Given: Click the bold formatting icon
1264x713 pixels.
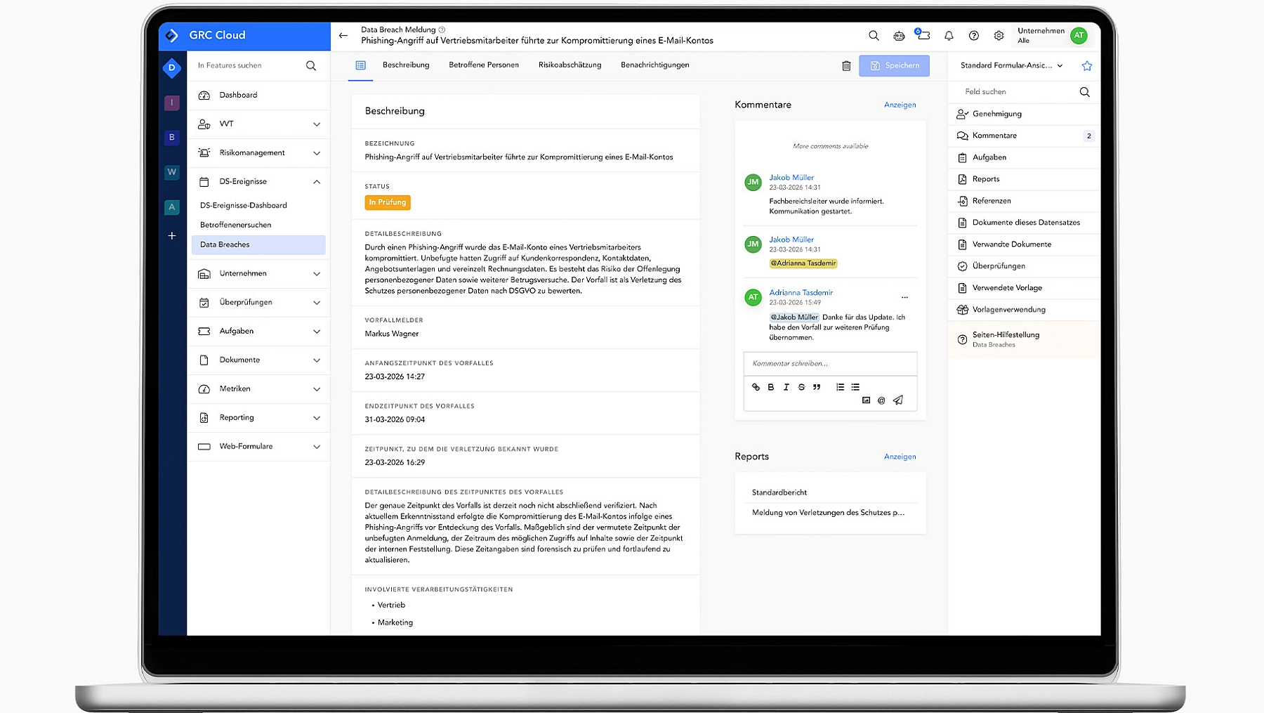Looking at the screenshot, I should (771, 387).
